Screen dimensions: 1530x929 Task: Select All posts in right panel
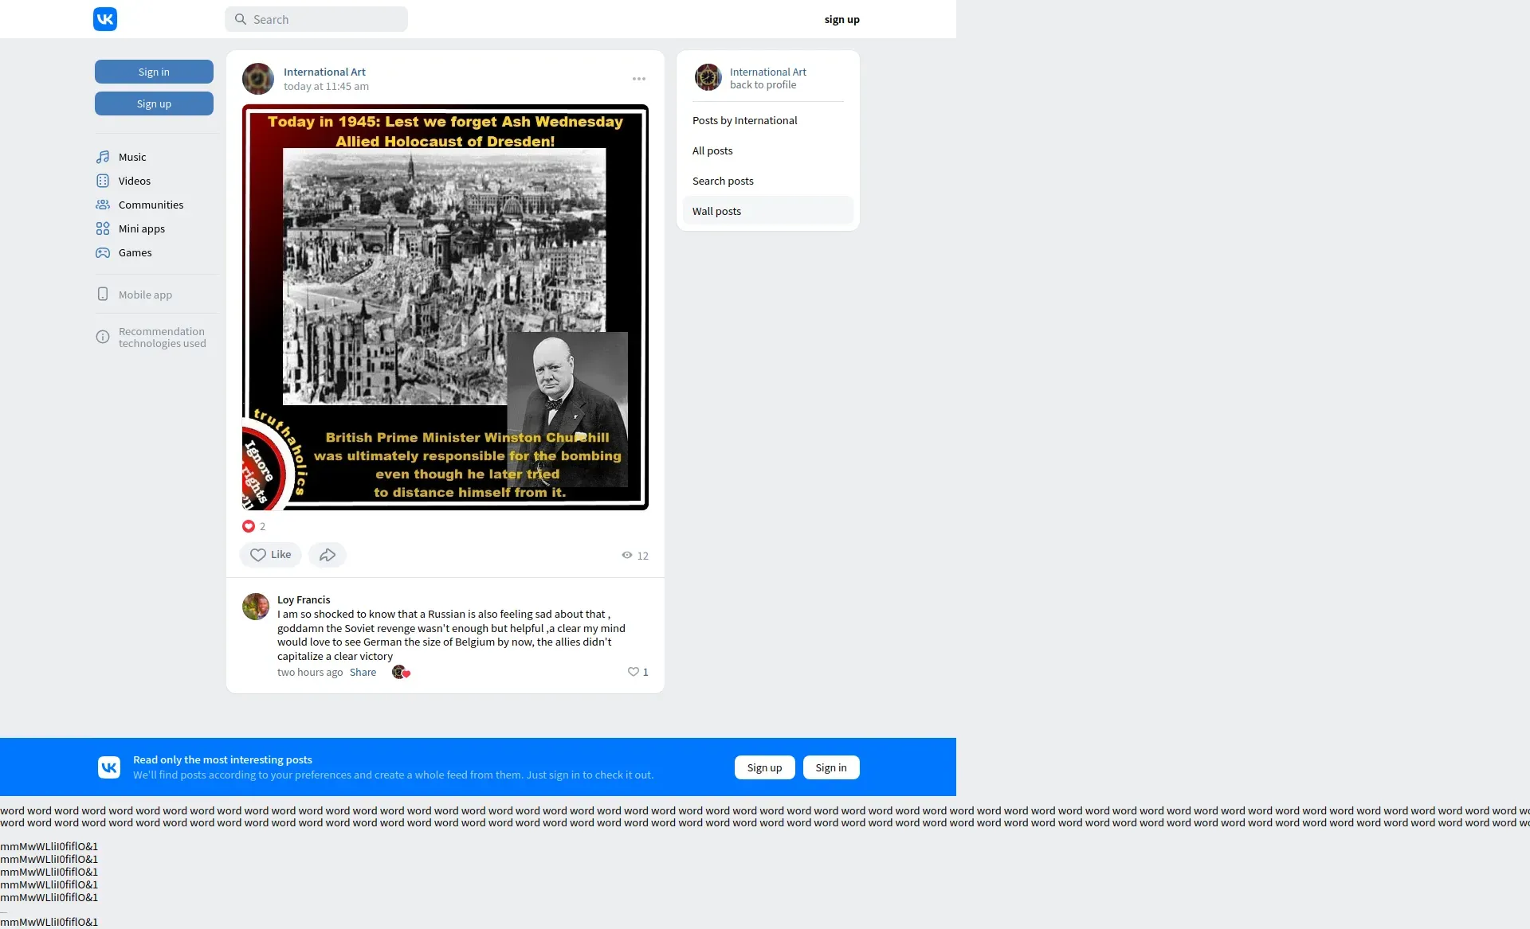coord(712,150)
